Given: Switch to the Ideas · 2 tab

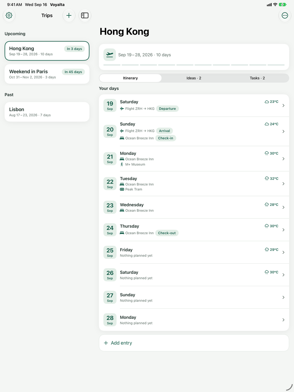Looking at the screenshot, I should click(194, 78).
